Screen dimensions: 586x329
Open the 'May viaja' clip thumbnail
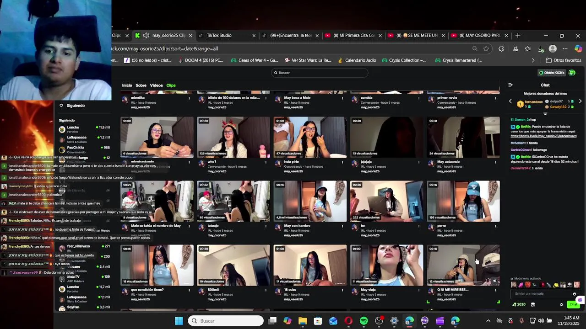pyautogui.click(x=387, y=265)
